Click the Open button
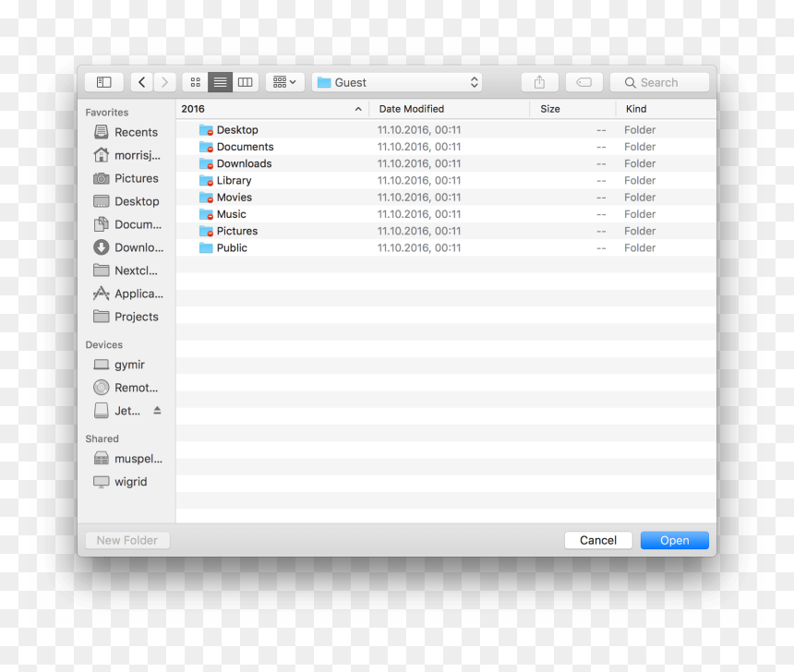 click(675, 540)
